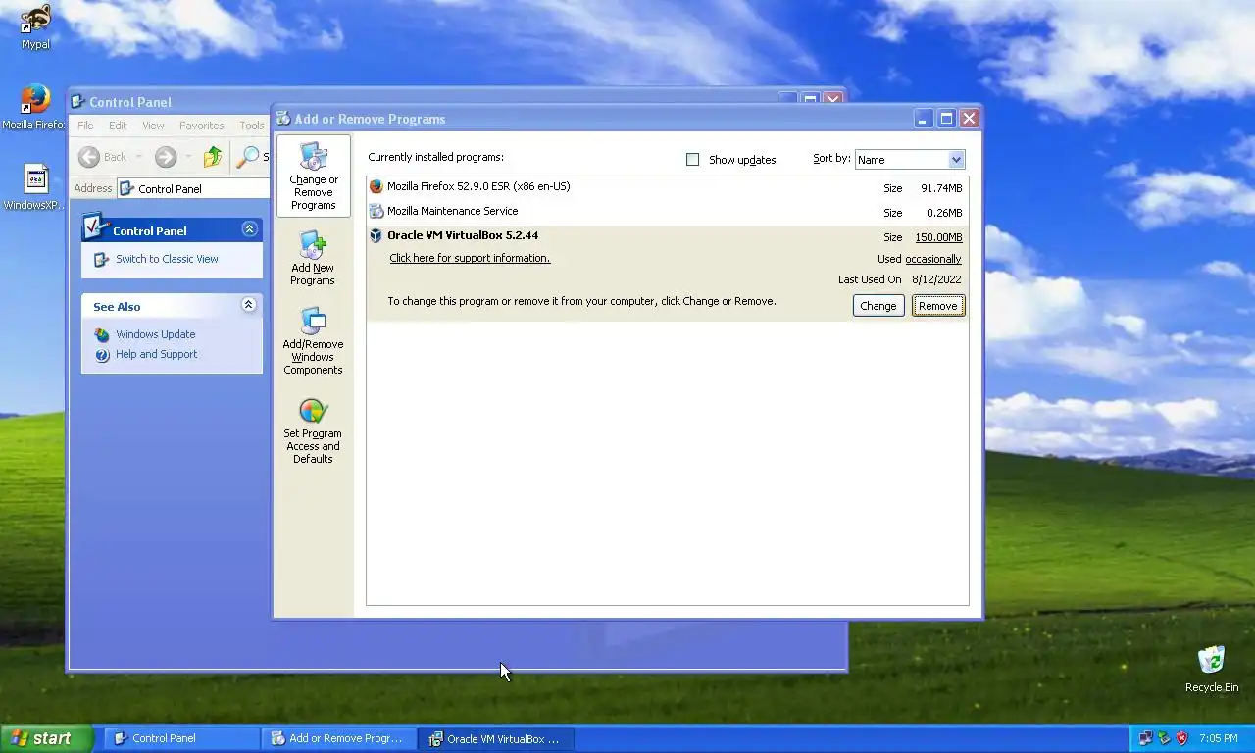Click the Control Panel title bar icon
The image size is (1255, 753).
[x=78, y=102]
